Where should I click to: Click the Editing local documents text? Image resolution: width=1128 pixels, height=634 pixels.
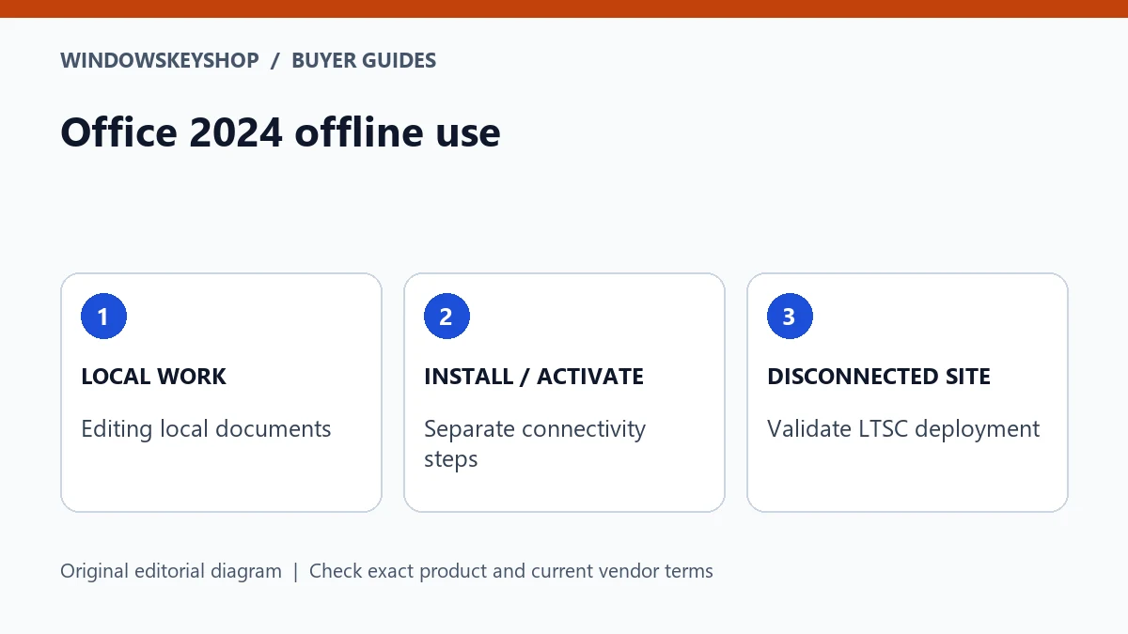coord(206,429)
